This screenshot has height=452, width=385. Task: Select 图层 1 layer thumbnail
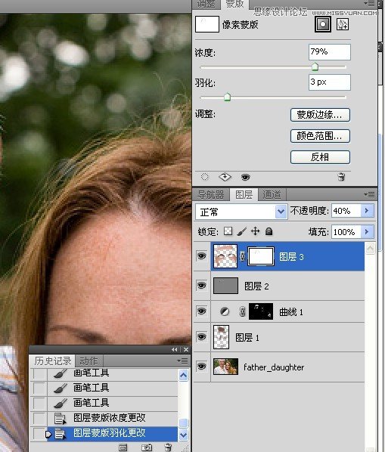click(221, 337)
